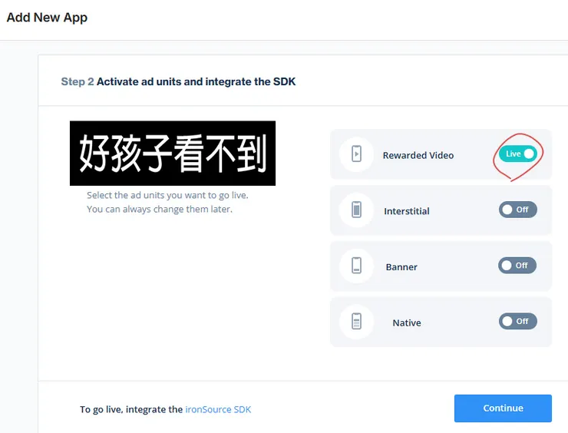Turn off the Rewarded Video Live toggle
This screenshot has height=433, width=568.
518,154
